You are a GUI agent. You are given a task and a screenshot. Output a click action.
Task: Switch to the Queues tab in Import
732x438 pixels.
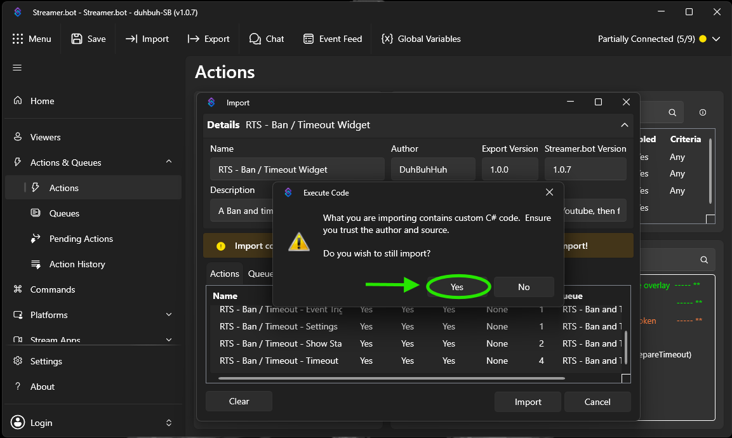[260, 274]
